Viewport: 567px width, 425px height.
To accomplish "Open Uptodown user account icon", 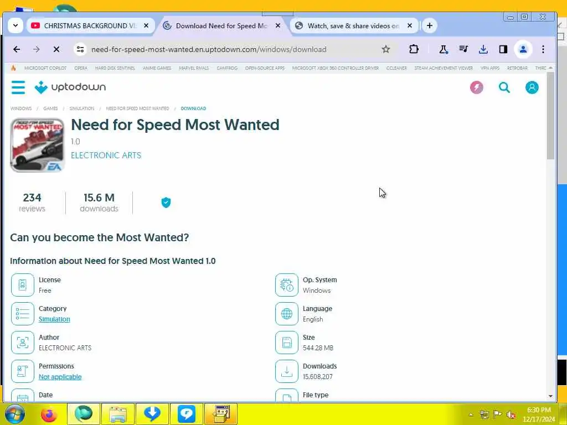I will pos(532,87).
